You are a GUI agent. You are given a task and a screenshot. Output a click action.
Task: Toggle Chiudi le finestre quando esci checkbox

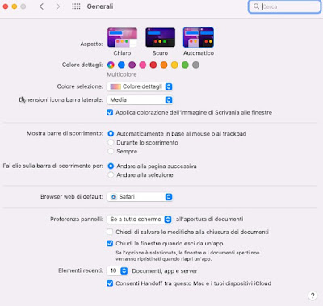[x=110, y=244]
